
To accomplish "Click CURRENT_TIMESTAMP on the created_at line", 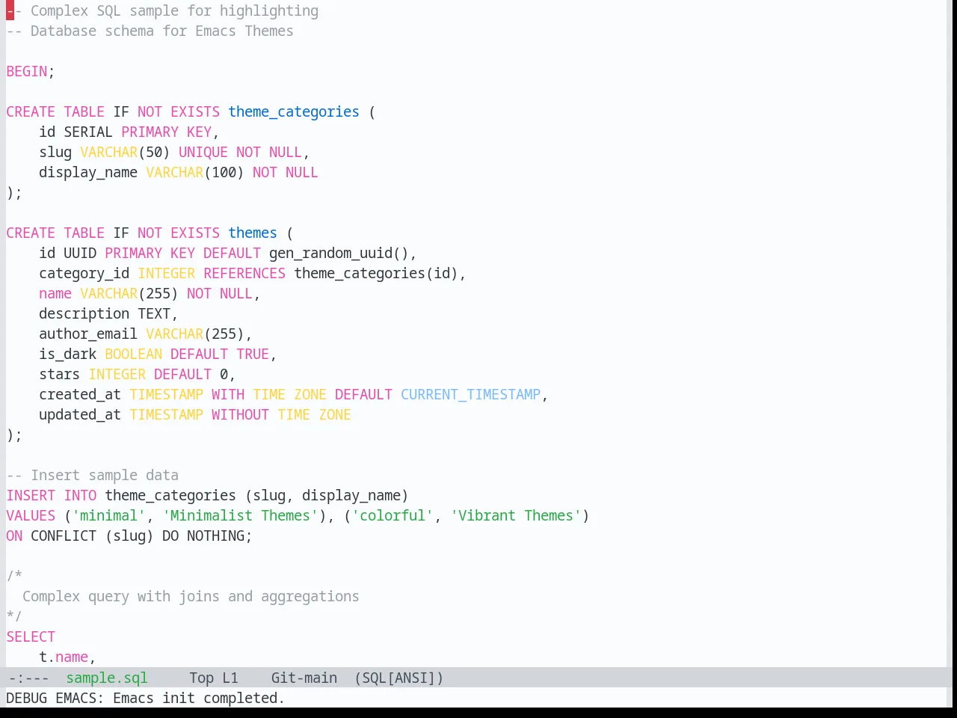I will coord(471,394).
